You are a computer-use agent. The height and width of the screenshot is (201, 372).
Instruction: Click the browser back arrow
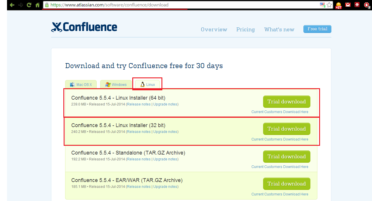[x=12, y=5]
